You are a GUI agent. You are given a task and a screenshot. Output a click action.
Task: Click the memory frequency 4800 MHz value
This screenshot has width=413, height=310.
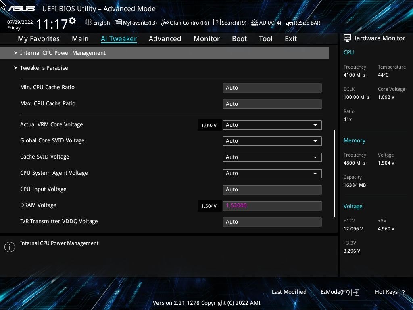coord(354,163)
